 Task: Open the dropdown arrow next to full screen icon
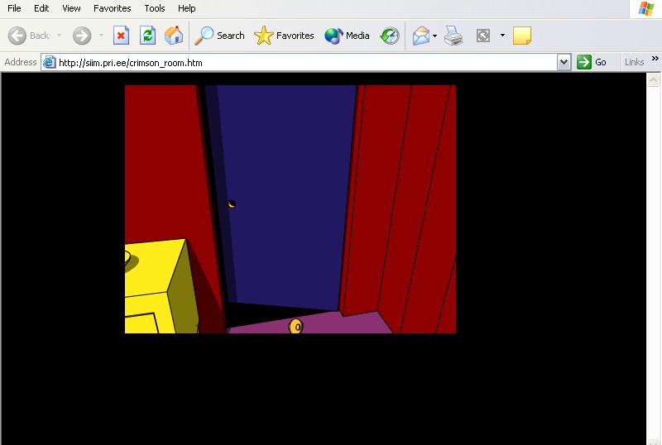(x=502, y=35)
